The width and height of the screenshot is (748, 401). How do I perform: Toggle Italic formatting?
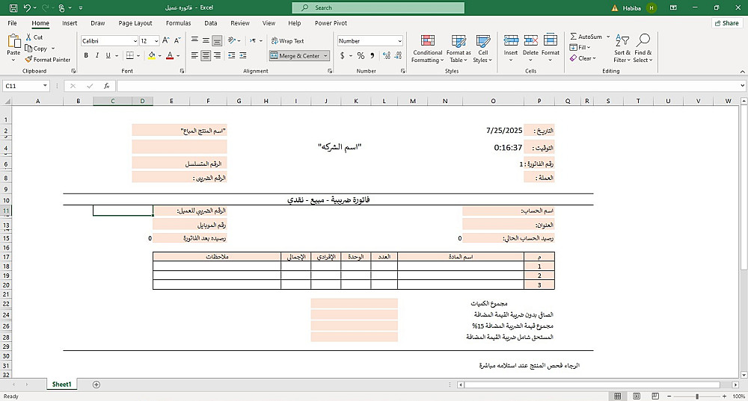[x=96, y=56]
